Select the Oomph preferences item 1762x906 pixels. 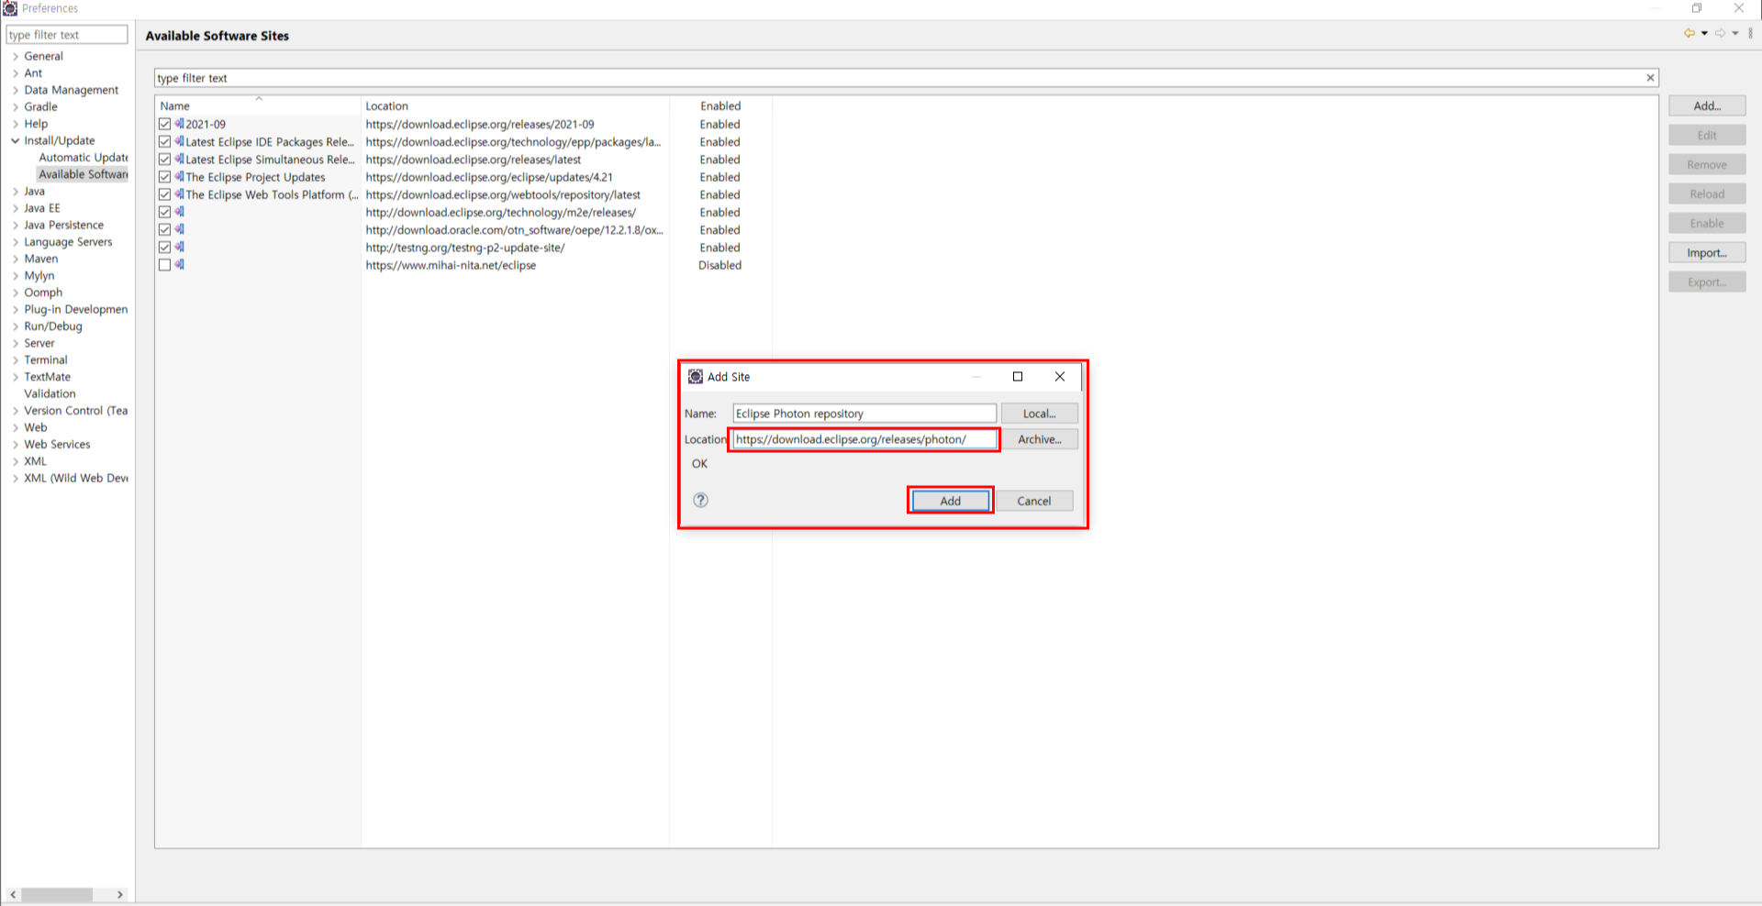(43, 293)
